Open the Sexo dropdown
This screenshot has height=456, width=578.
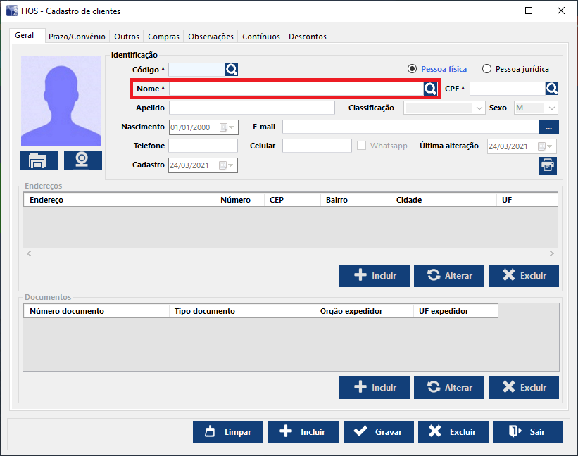click(x=551, y=108)
